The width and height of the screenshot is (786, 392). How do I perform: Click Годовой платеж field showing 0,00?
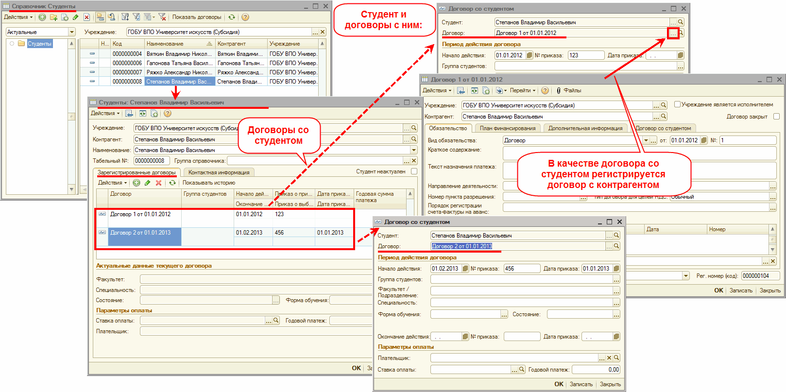[596, 370]
